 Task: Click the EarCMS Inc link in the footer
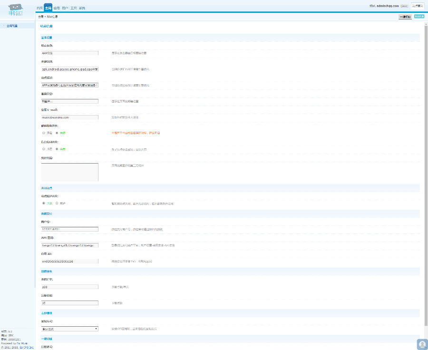click(x=27, y=348)
